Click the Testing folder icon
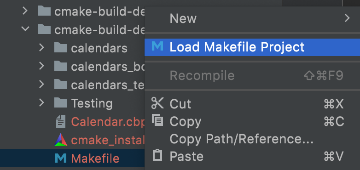The height and width of the screenshot is (170, 360). click(61, 102)
